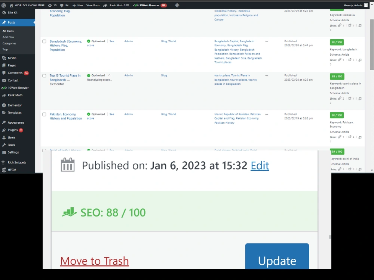Open 10Web Booster admin bar menu
The height and width of the screenshot is (280, 374).
click(x=150, y=5)
